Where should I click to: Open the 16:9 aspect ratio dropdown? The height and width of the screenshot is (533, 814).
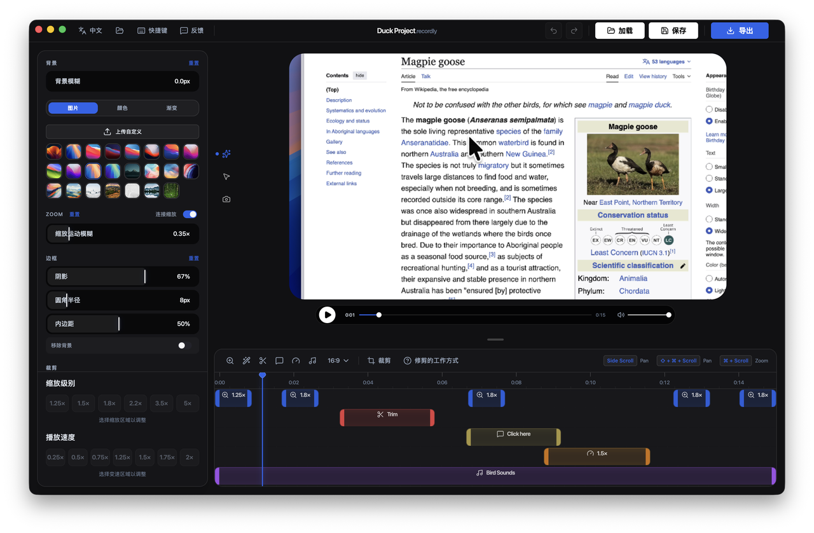(335, 360)
